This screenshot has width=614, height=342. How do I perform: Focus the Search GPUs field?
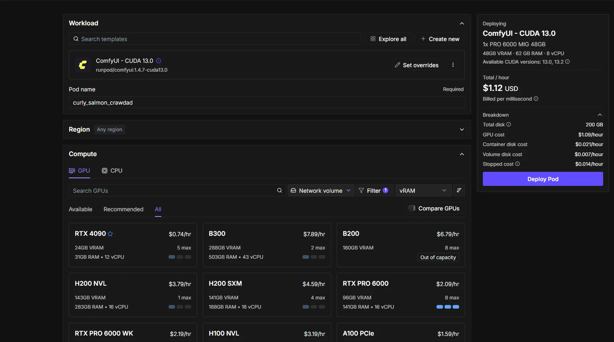(x=177, y=190)
